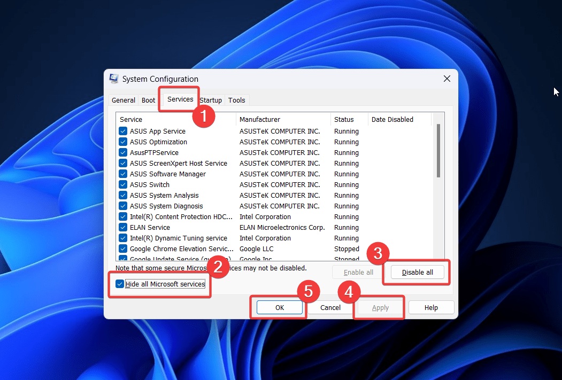The height and width of the screenshot is (380, 562).
Task: Uncheck the ASUS App Service checkbox
Action: [x=123, y=131]
